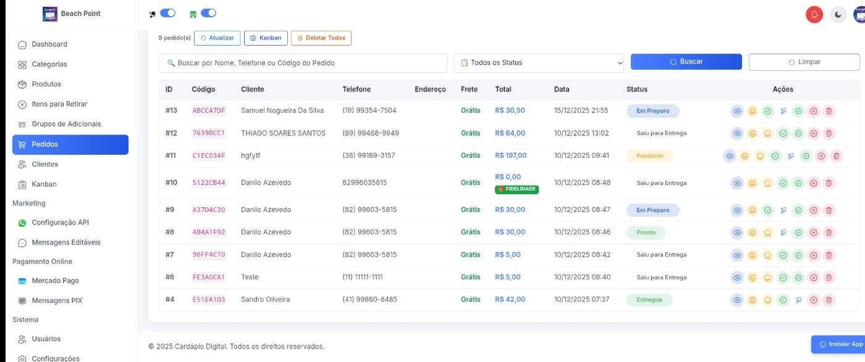
Task: Cancel order #9 using red X icon
Action: (814, 210)
